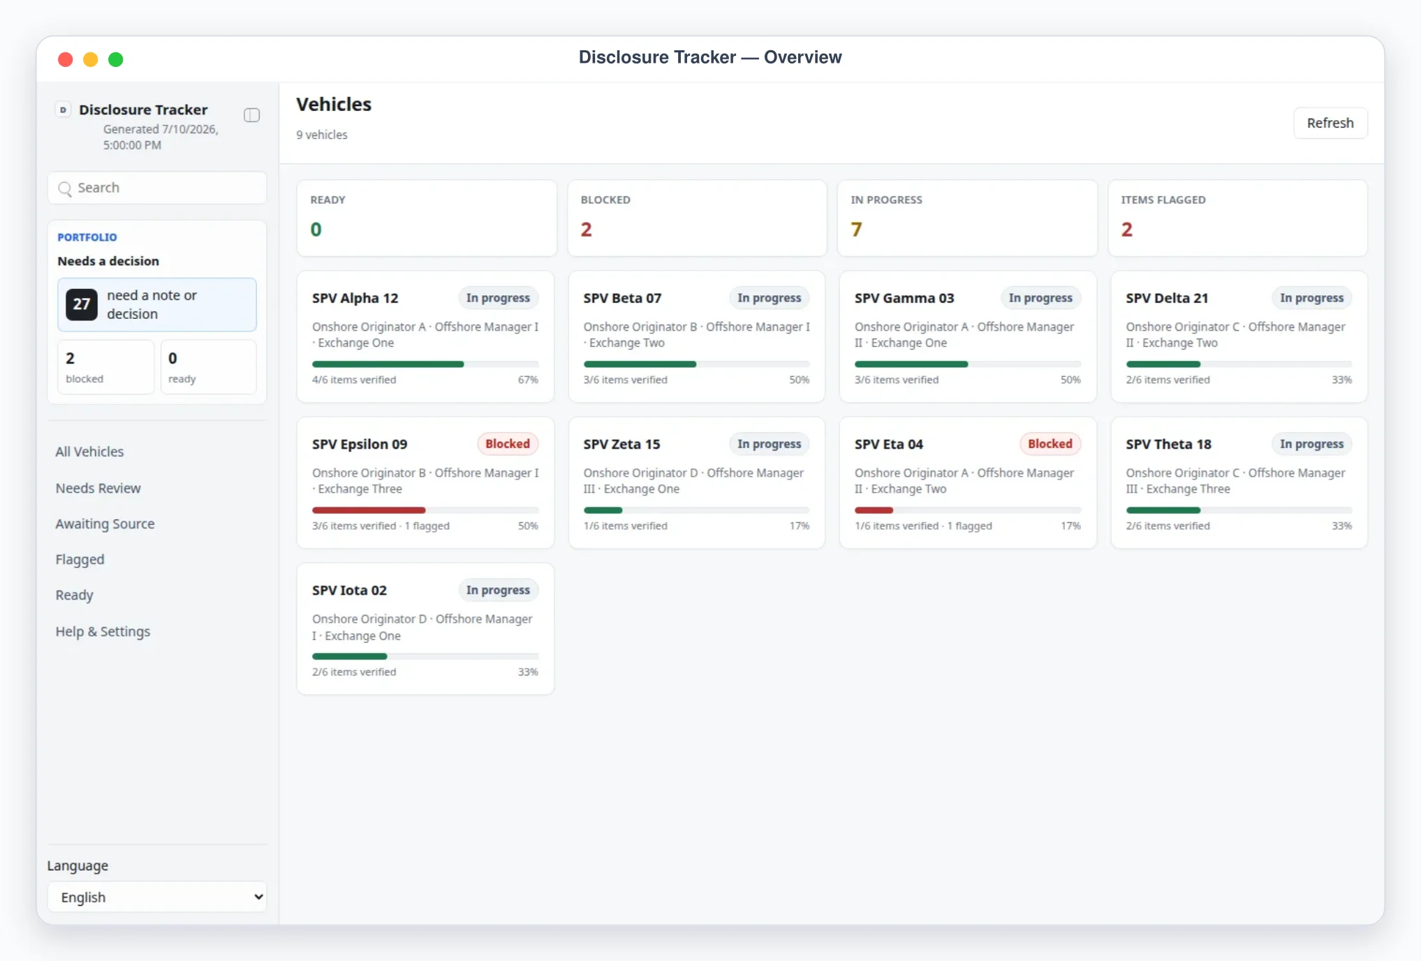Click the search magnifier icon

coord(65,188)
